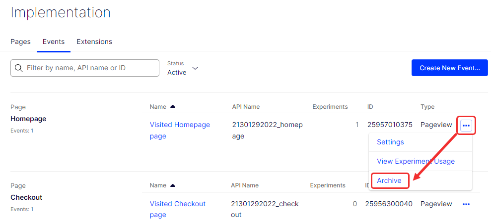Open the Extensions tab
491x223 pixels.
(94, 42)
